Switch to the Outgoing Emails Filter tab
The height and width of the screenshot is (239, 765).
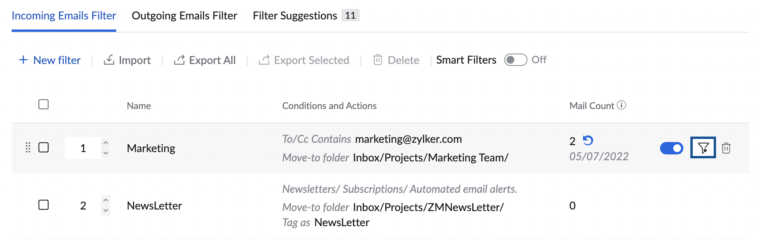pos(184,16)
